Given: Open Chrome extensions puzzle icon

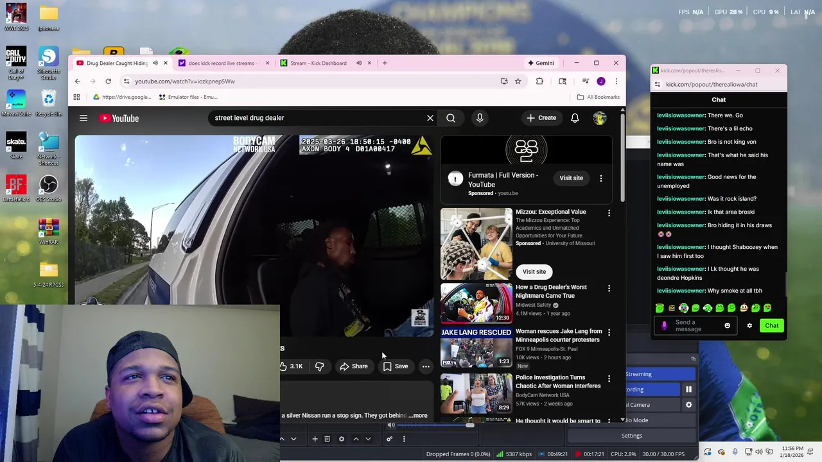Looking at the screenshot, I should pos(539,81).
